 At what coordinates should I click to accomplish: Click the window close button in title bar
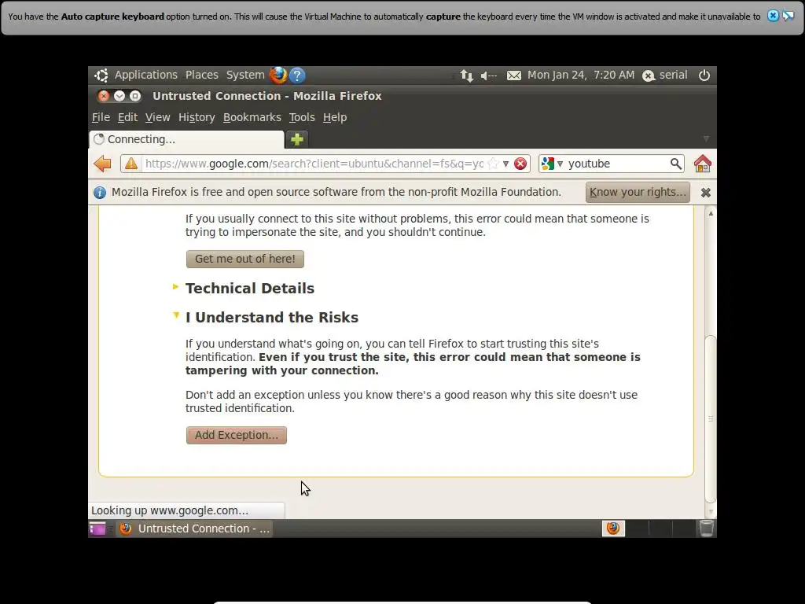[x=104, y=96]
